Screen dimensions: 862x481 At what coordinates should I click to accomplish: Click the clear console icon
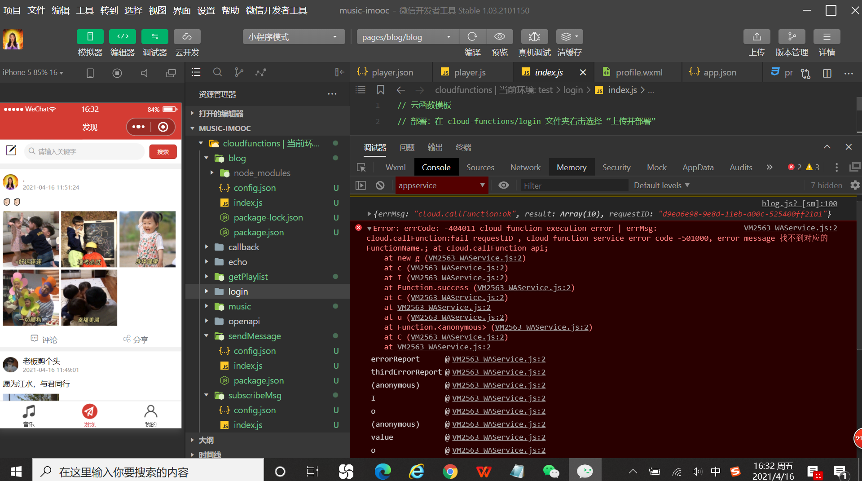380,185
